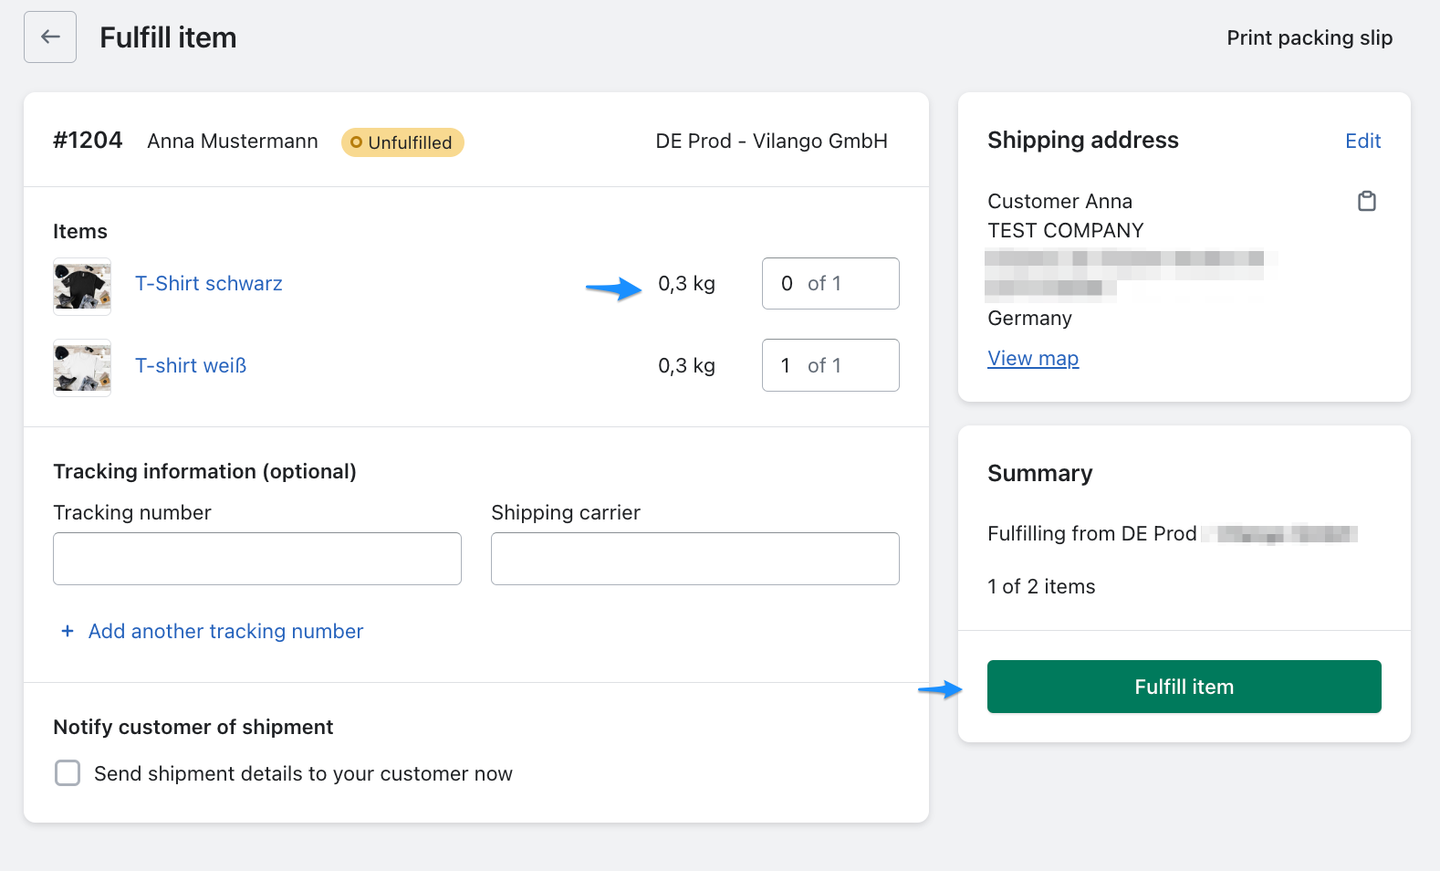Image resolution: width=1440 pixels, height=871 pixels.
Task: Focus the Tracking number input field
Action: pos(257,559)
